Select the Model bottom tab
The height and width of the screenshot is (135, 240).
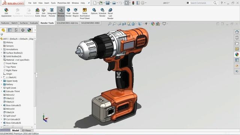(16, 130)
